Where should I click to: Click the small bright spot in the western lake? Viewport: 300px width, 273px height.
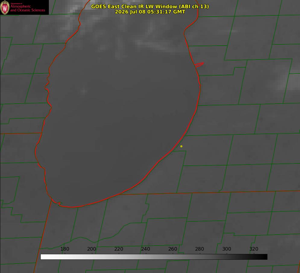[83, 92]
